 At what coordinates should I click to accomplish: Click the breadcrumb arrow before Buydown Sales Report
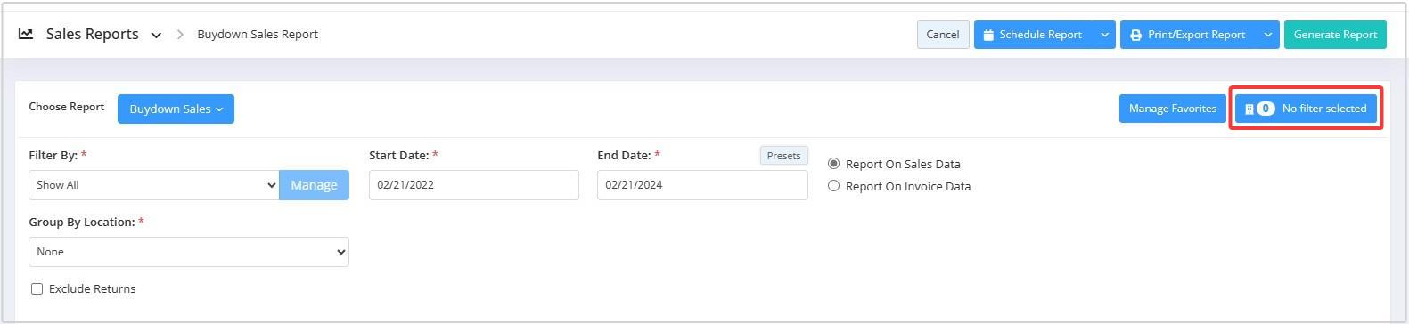point(180,35)
